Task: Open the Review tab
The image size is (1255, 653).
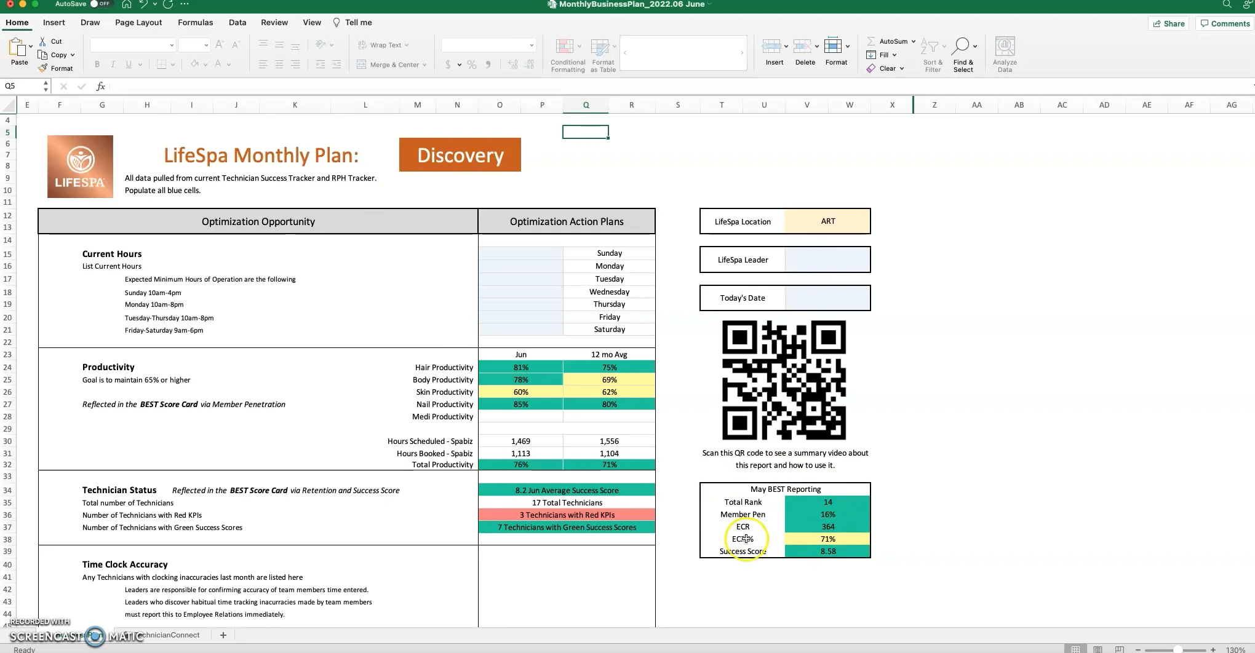Action: click(274, 22)
